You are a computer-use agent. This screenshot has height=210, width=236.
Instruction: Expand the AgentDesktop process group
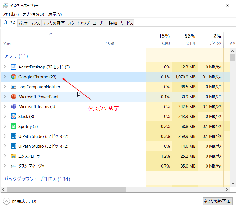point(5,67)
